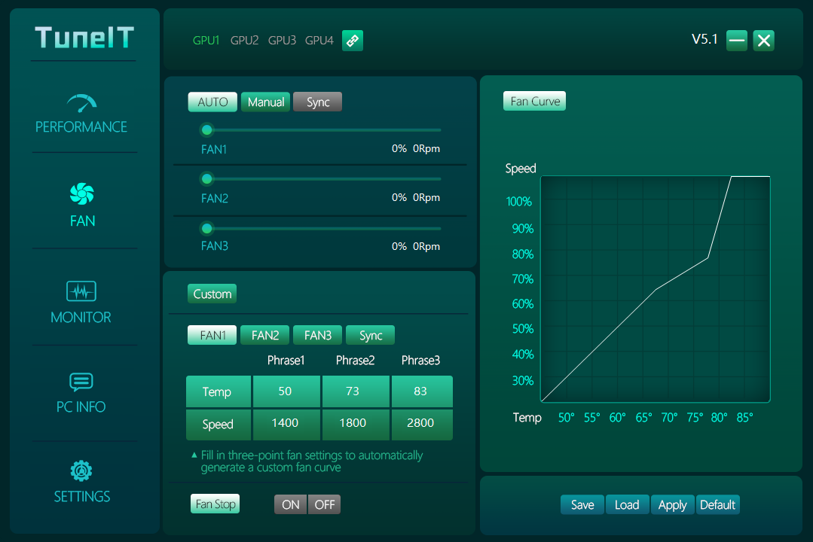
Task: Click the Phrase1 Temp field showing 50
Action: (286, 391)
